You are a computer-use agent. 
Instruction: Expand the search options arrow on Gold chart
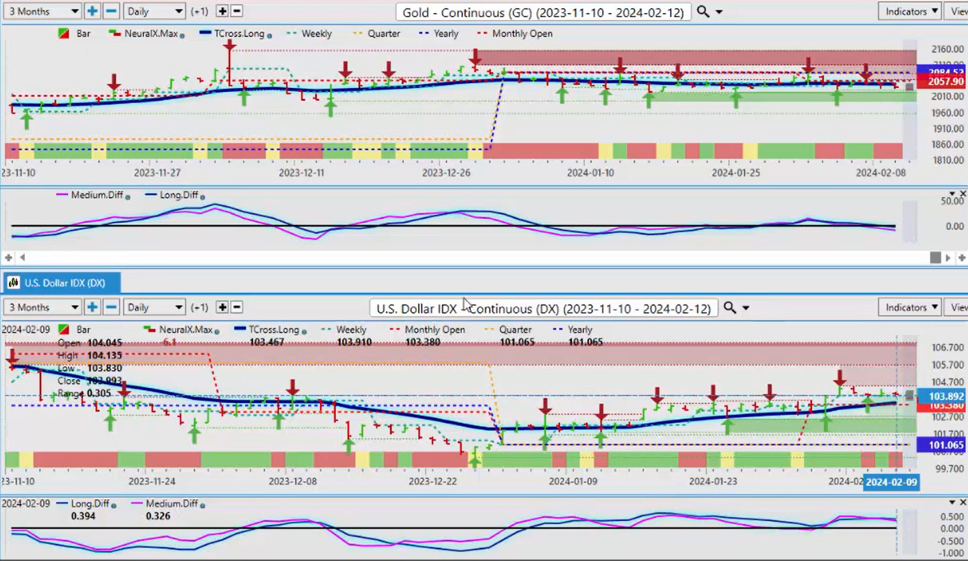(719, 12)
